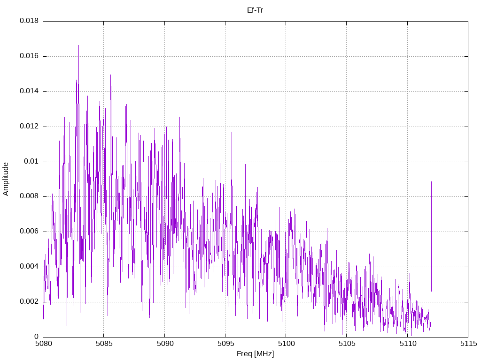Click the x-axis value 5100

point(286,344)
